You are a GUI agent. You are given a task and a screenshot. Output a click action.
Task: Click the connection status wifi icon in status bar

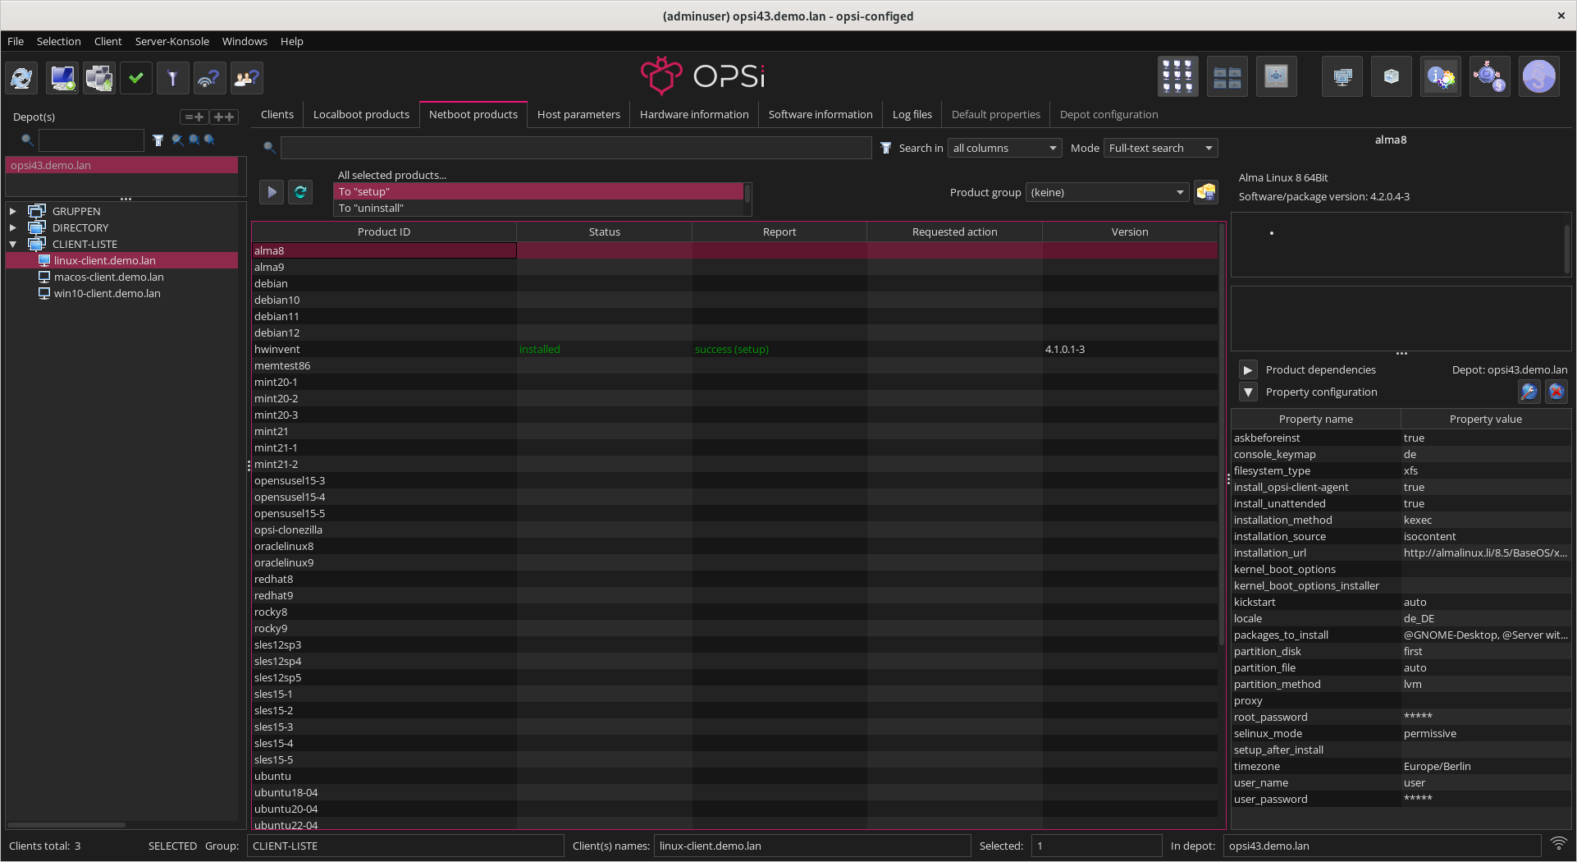point(1558,844)
